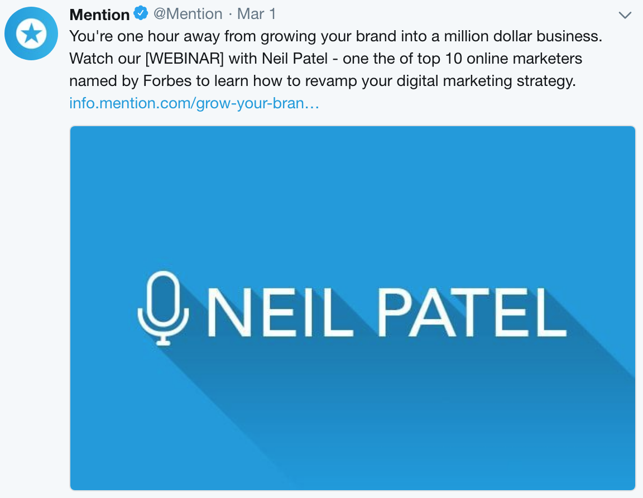
Task: Click 'Neil Patel' in the tweet text
Action: pos(295,59)
